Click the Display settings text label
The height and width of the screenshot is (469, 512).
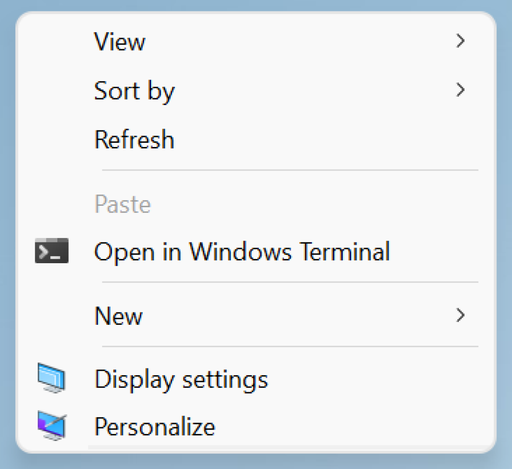pyautogui.click(x=181, y=380)
